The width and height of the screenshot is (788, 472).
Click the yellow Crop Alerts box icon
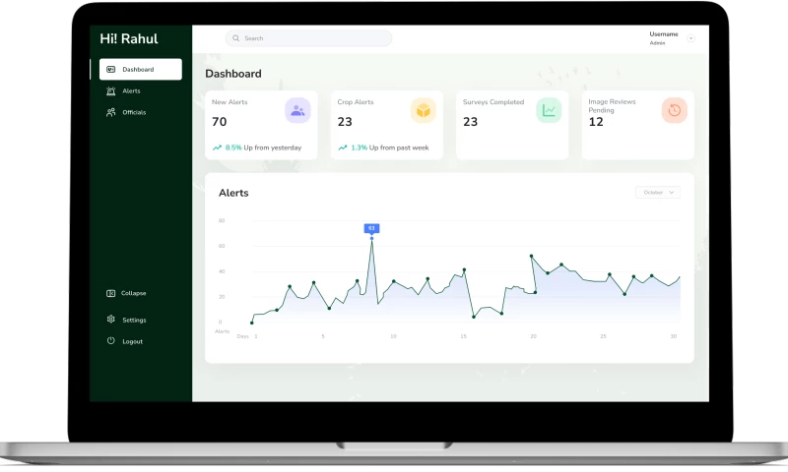(x=424, y=110)
